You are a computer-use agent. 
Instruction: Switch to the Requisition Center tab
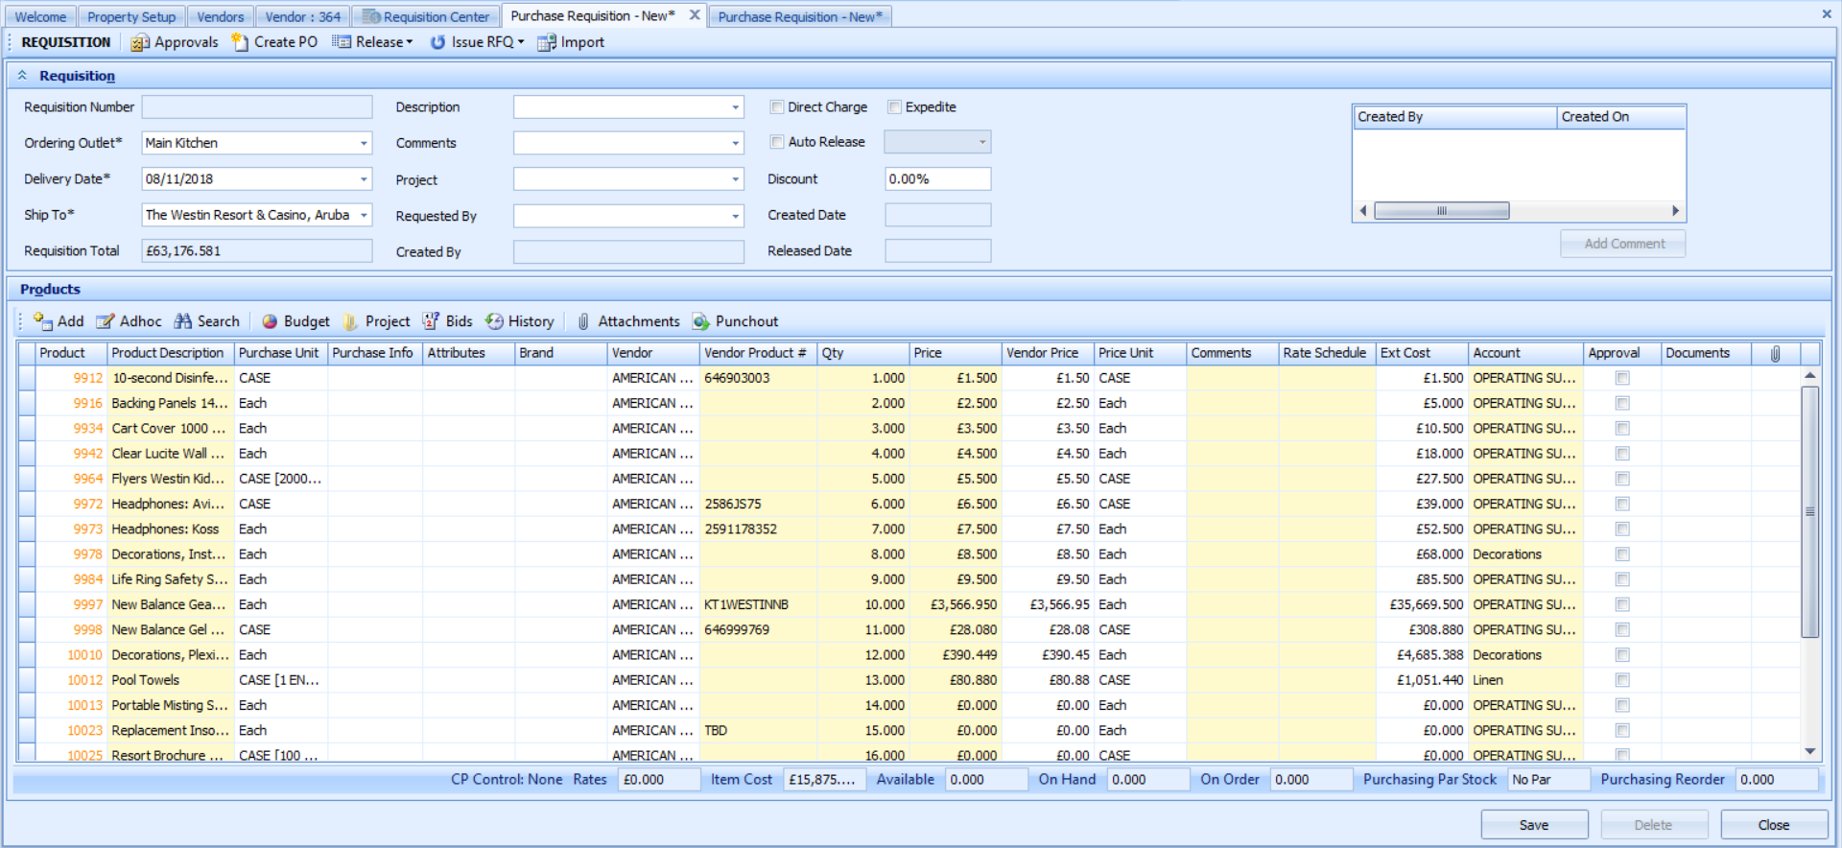tap(426, 16)
